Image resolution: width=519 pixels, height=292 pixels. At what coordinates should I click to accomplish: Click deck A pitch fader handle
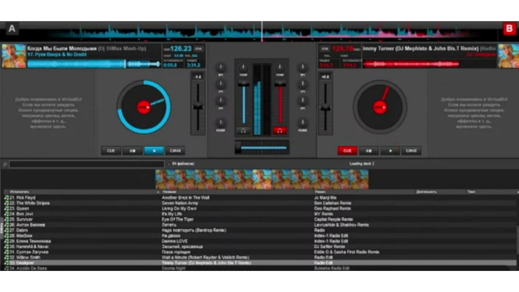pyautogui.click(x=198, y=107)
